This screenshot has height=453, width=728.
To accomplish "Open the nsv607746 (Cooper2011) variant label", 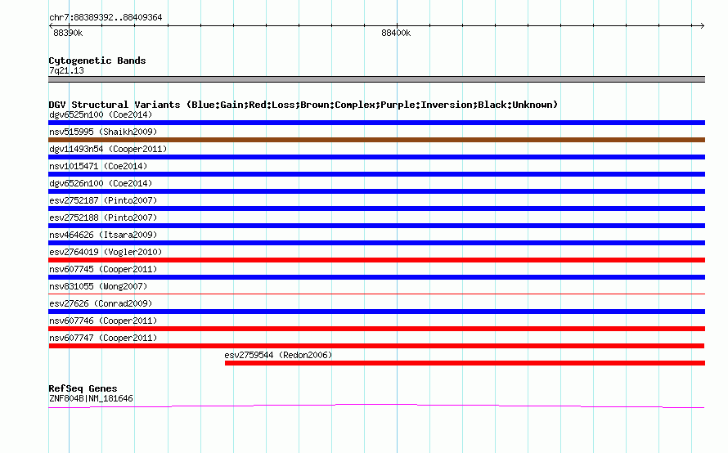I will pos(103,321).
